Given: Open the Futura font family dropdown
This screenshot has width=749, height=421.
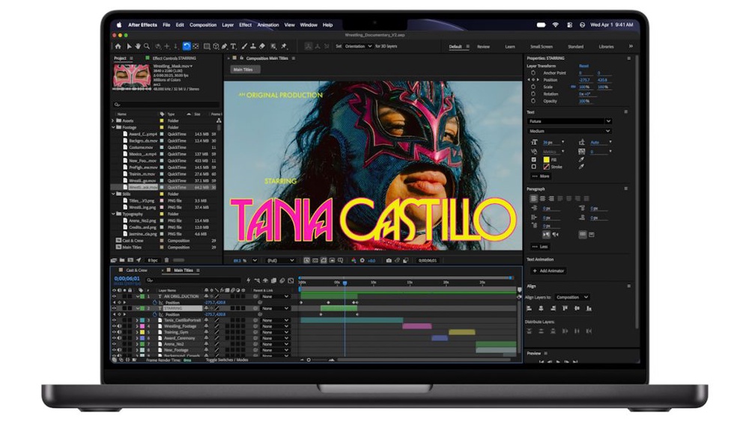Looking at the screenshot, I should click(569, 121).
